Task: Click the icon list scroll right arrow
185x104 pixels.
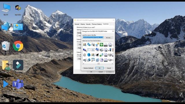Action: [112, 64]
